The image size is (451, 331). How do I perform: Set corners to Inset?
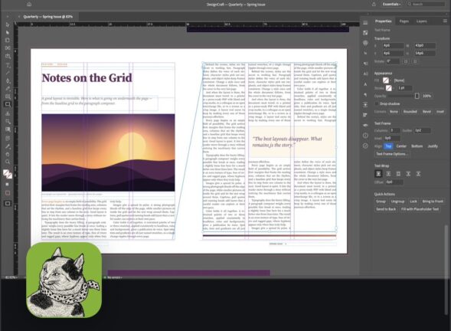tap(440, 111)
